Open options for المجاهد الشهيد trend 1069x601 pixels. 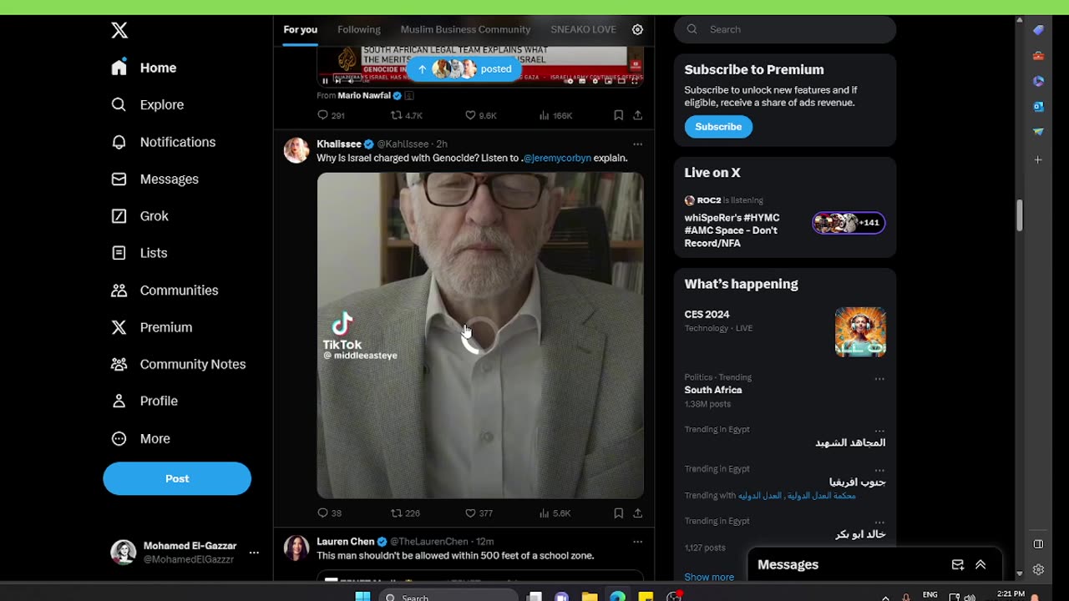[x=879, y=431]
